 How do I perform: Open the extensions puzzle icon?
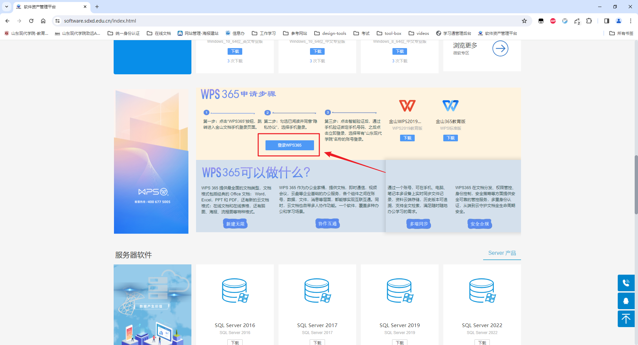point(589,21)
